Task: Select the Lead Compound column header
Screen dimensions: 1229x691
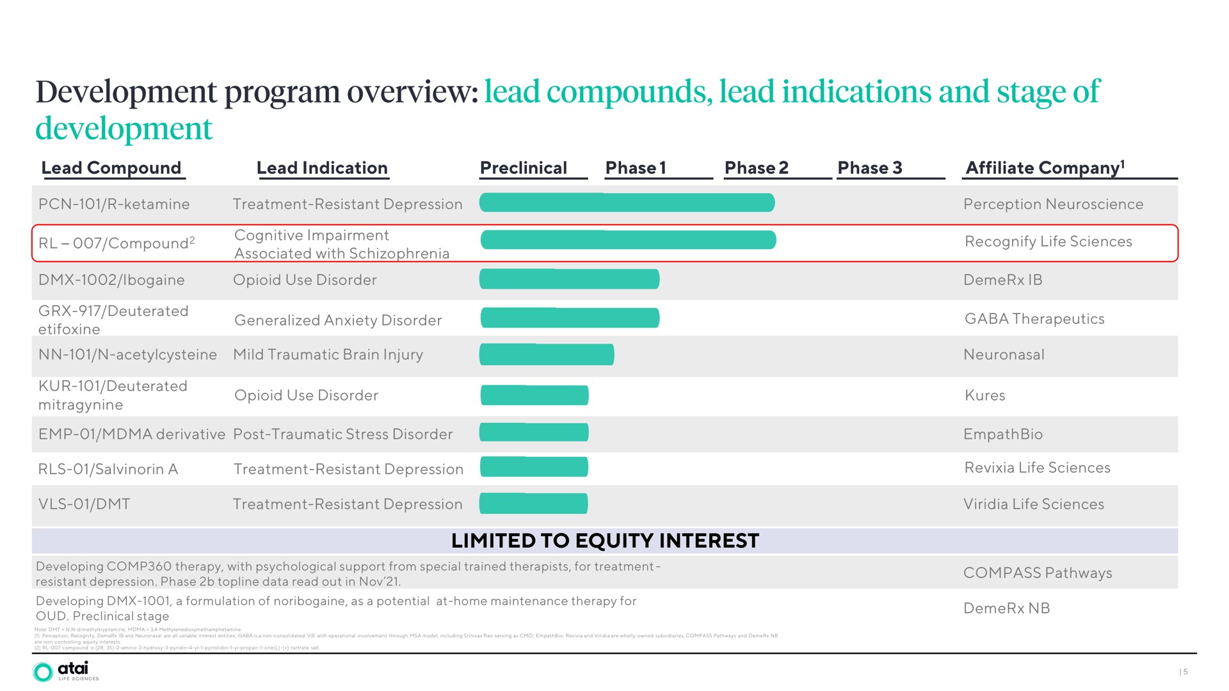Action: click(111, 168)
